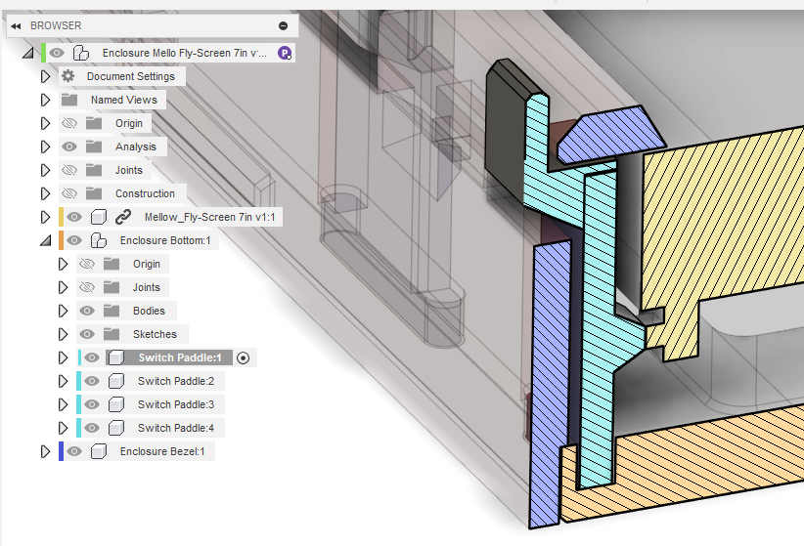Click Switch Paddle:1 component cube icon

tap(116, 358)
